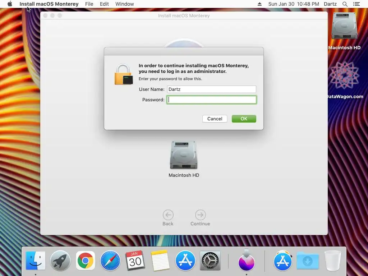The image size is (368, 276).
Task: Open System Preferences gear in Dock
Action: click(x=210, y=261)
